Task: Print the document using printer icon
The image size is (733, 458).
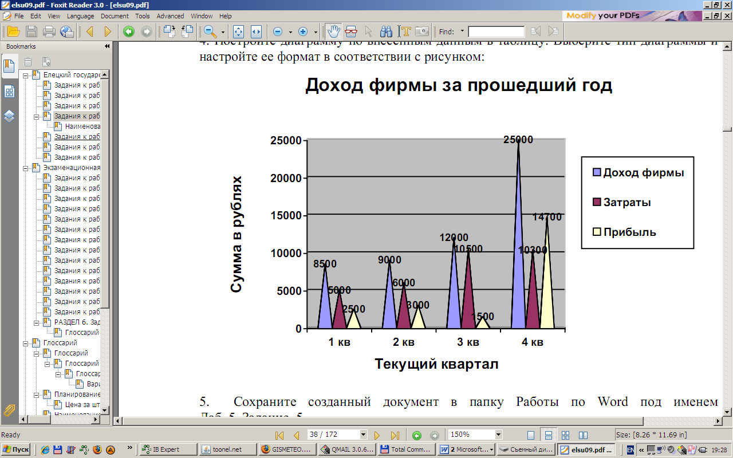Action: pyautogui.click(x=50, y=31)
